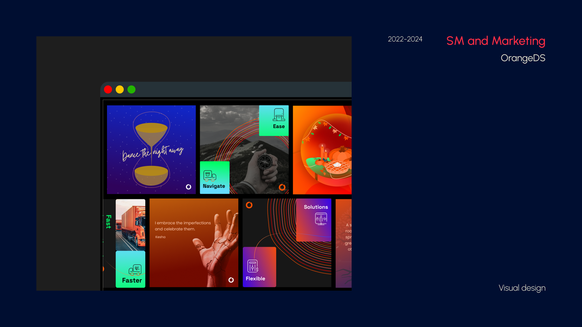The height and width of the screenshot is (327, 582).
Task: Open the orange truck photo thumbnail
Action: tap(130, 225)
